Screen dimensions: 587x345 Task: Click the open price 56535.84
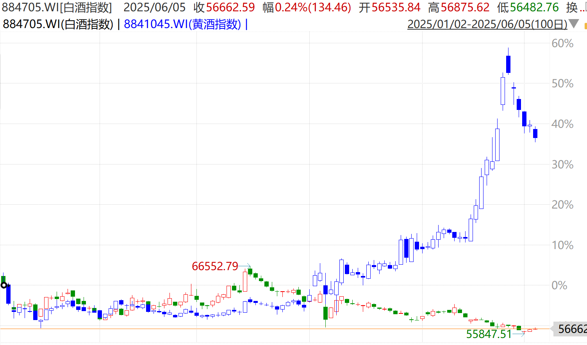pos(396,7)
